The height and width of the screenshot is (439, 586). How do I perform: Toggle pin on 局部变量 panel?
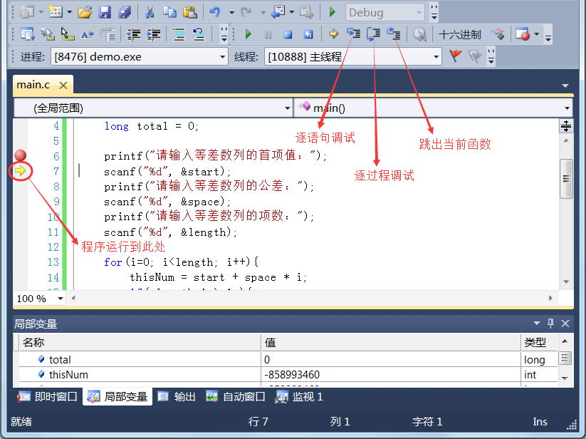550,324
